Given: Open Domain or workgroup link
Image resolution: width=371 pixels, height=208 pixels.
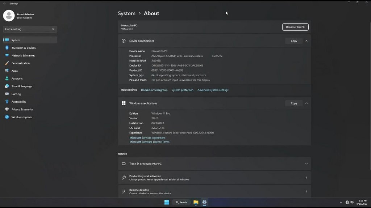Looking at the screenshot, I should pyautogui.click(x=154, y=90).
